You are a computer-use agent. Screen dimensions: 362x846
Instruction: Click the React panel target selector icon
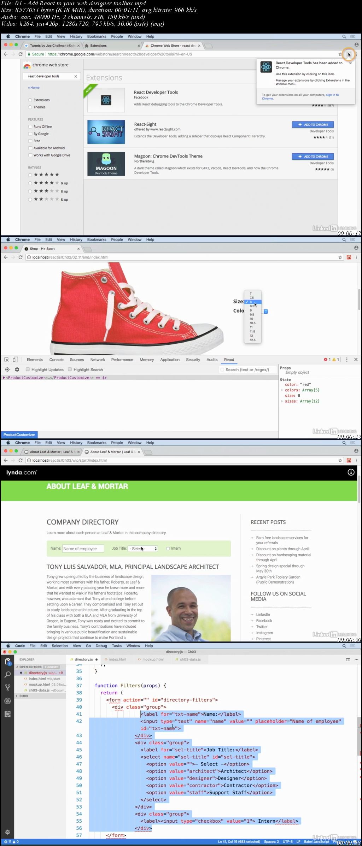point(7,369)
